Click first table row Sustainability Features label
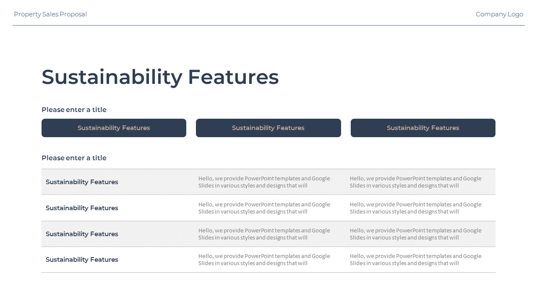The width and height of the screenshot is (537, 302). point(82,182)
